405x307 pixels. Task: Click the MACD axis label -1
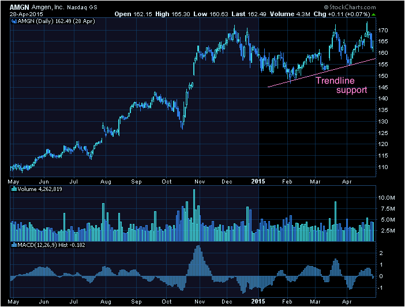coord(381,288)
